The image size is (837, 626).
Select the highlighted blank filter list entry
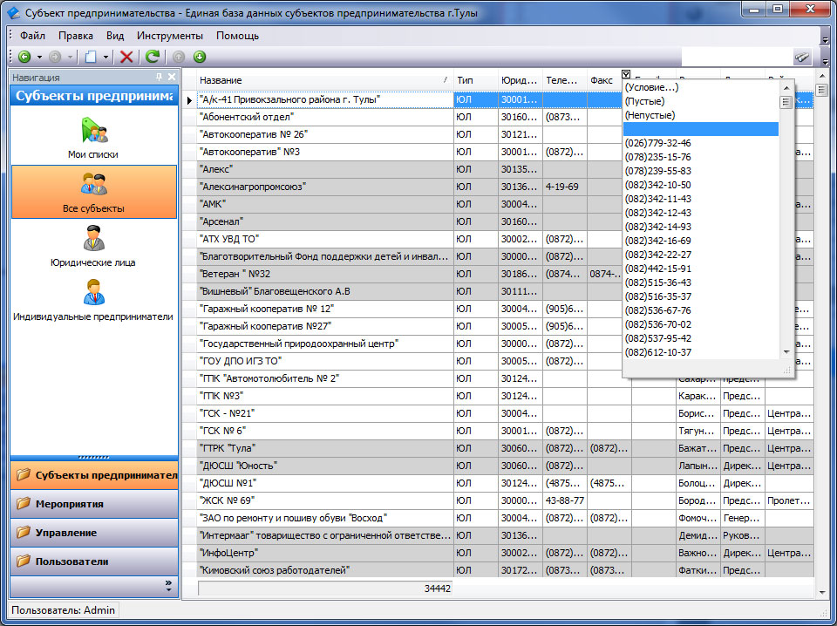click(701, 129)
